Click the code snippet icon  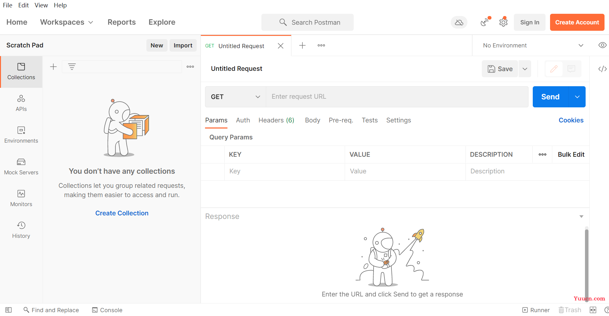pos(602,69)
